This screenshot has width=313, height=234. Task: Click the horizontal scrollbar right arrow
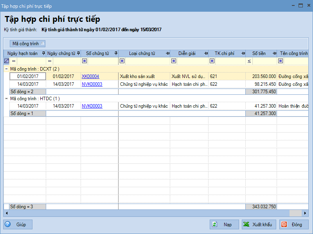306,213
